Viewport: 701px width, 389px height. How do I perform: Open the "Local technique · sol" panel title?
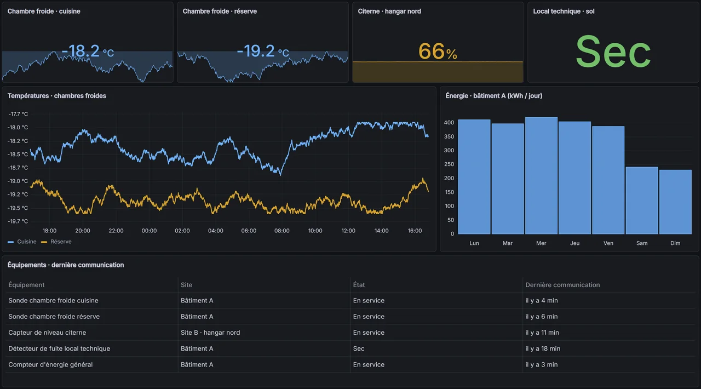coord(564,11)
